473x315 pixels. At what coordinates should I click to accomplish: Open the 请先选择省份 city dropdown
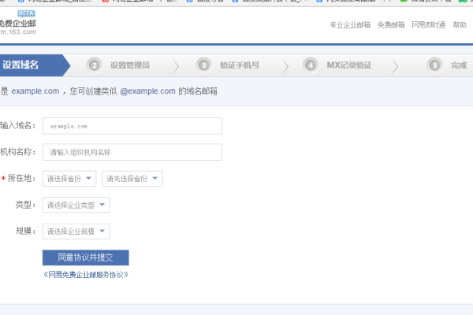point(132,179)
